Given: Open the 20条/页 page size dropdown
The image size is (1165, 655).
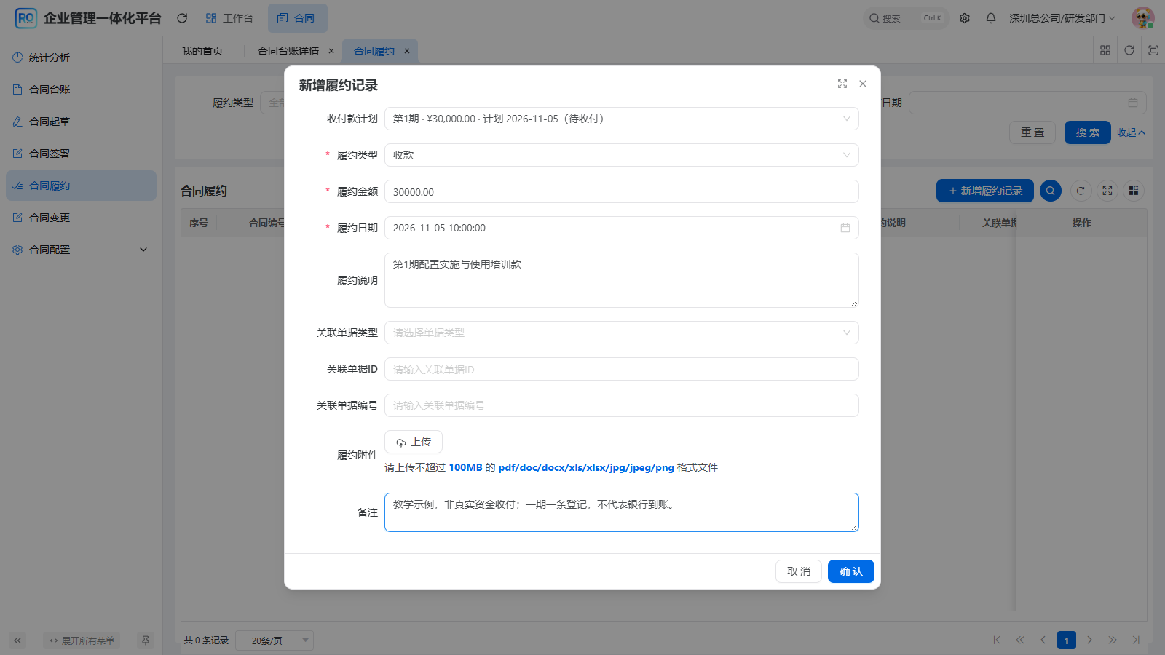Looking at the screenshot, I should tap(276, 640).
